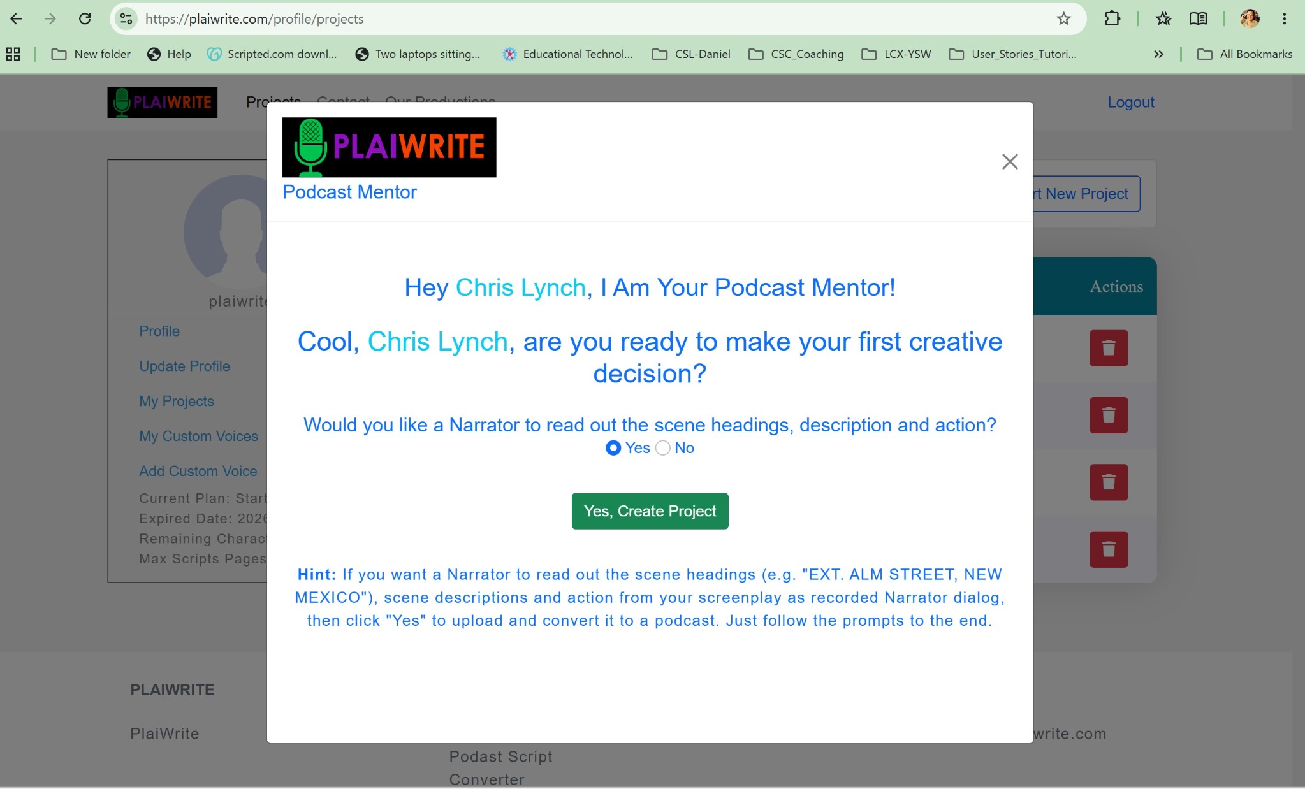Open the All Bookmarks folder
Screen dimensions: 1305x789
pos(1245,54)
